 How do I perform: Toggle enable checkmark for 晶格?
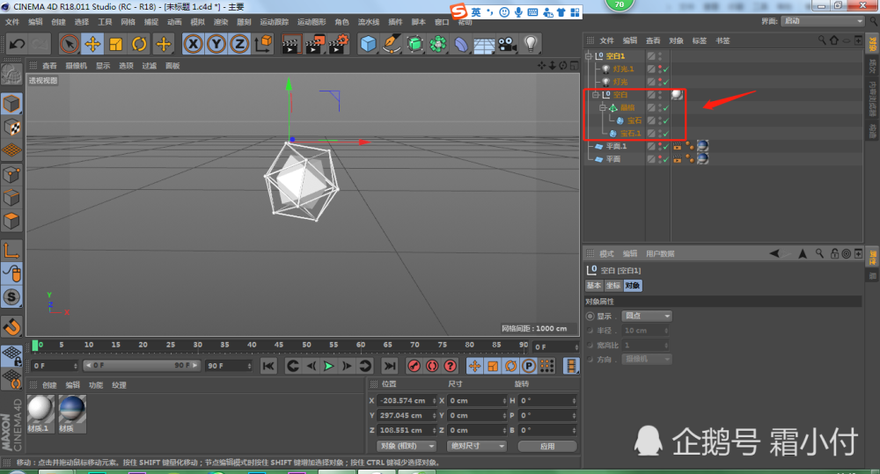665,107
